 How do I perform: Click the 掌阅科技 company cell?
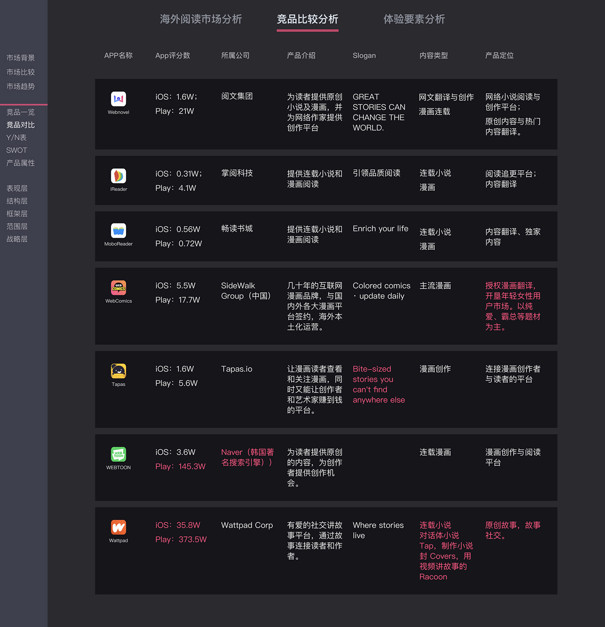point(237,173)
